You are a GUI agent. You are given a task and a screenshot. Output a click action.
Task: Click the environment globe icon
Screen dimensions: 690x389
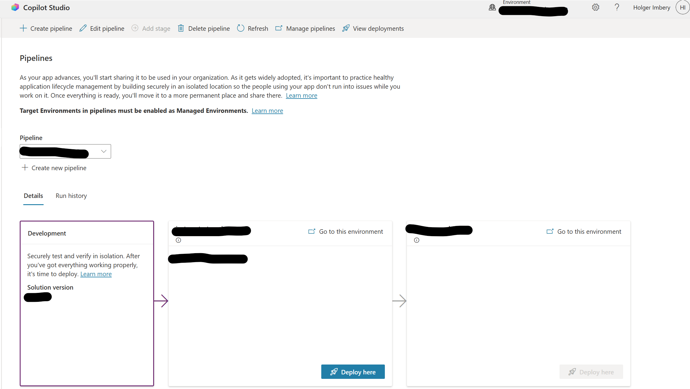point(492,7)
